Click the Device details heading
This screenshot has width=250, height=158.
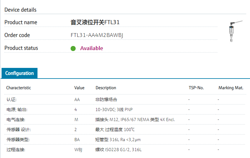(20, 10)
